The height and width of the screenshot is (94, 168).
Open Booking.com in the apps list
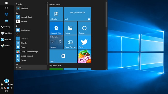pyautogui.click(x=31, y=30)
